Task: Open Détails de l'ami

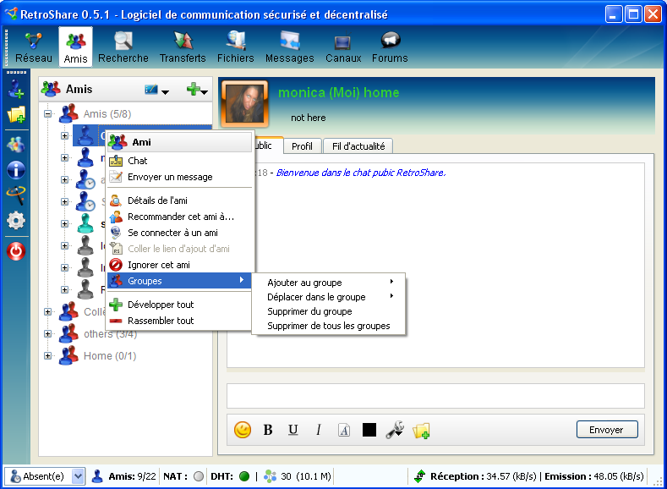Action: (179, 201)
